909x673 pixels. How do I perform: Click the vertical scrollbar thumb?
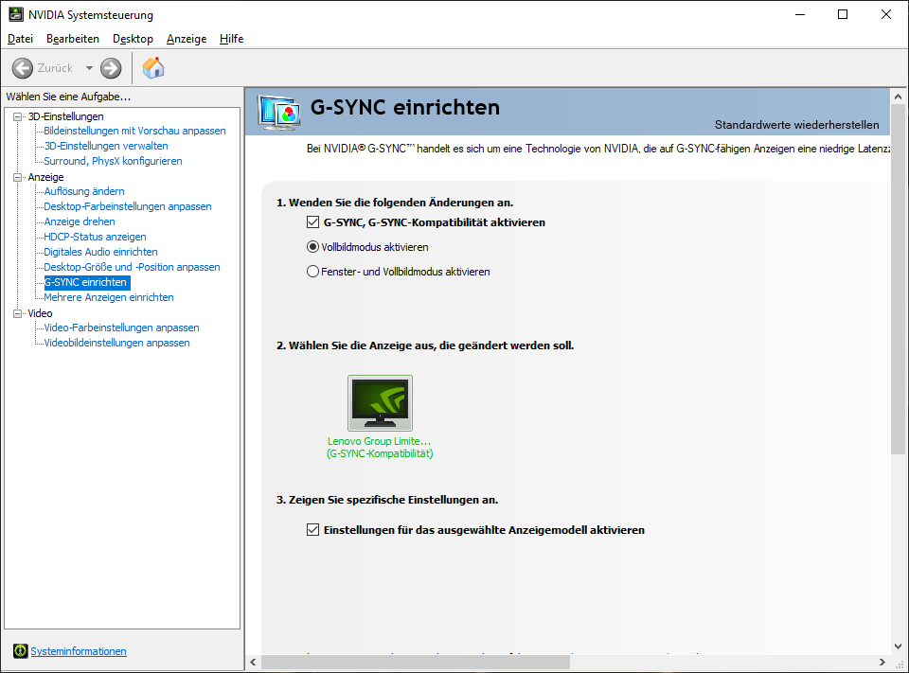[898, 279]
